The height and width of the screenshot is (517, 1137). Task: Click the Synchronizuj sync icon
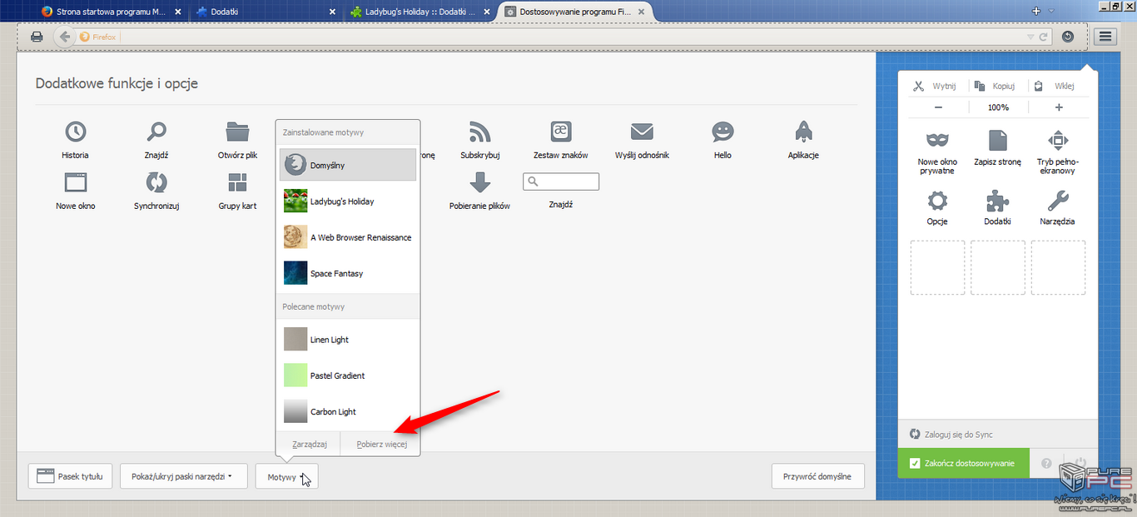[x=156, y=182]
